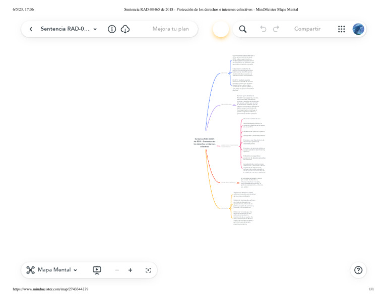
Task: Expand the Mapa Mental layout dropdown
Action: 75,270
